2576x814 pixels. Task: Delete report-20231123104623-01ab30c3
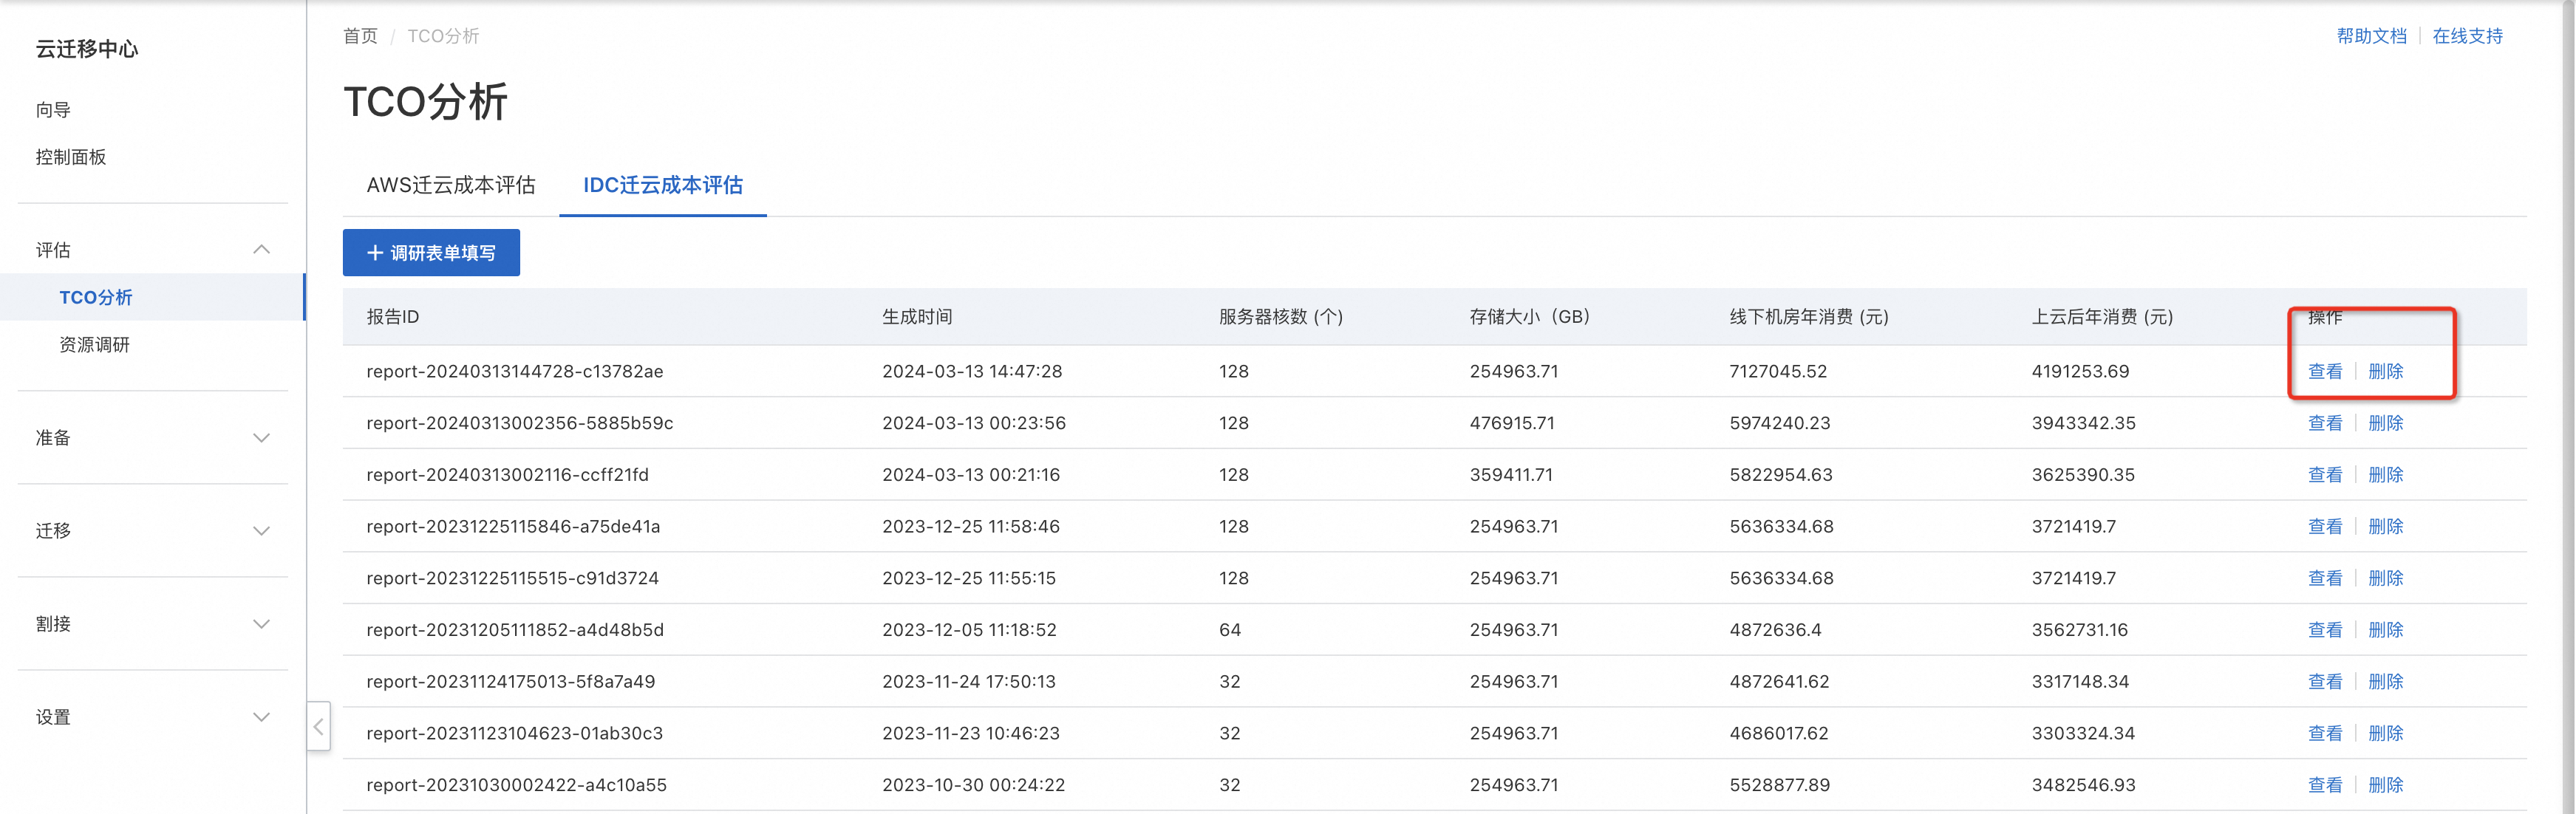click(2385, 733)
